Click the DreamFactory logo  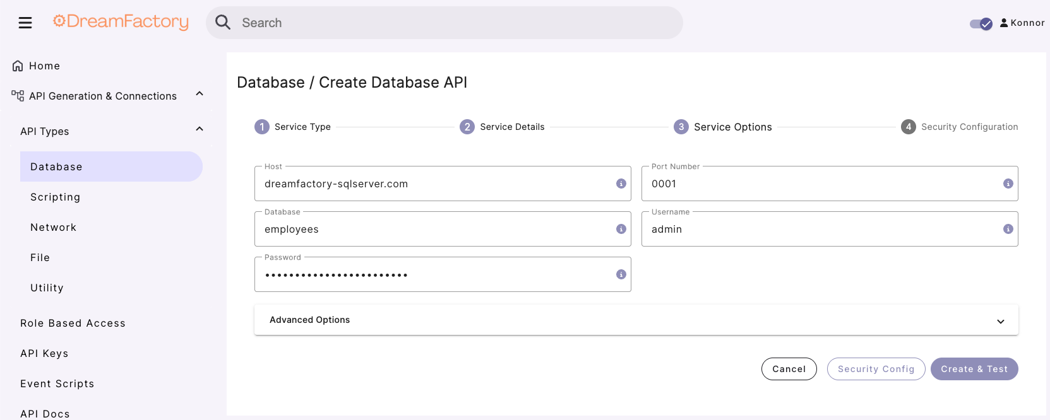121,21
